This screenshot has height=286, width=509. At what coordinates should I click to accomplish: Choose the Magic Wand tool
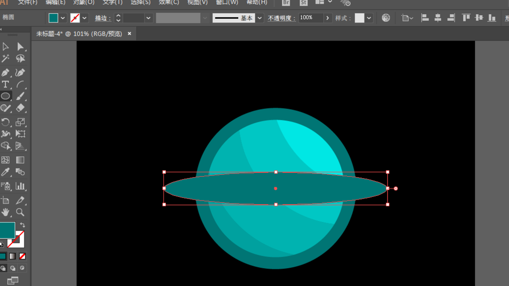click(x=6, y=59)
